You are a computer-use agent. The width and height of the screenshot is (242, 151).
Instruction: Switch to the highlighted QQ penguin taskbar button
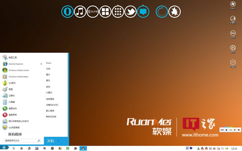click(83, 148)
